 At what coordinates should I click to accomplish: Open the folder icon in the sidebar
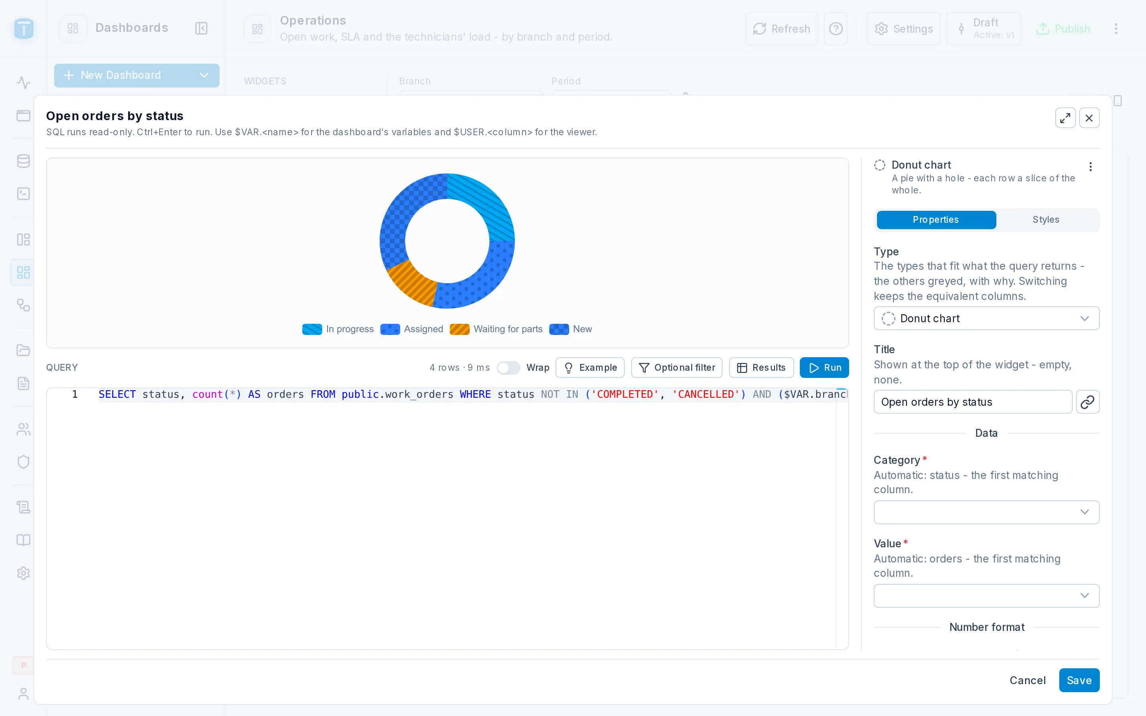(x=23, y=350)
